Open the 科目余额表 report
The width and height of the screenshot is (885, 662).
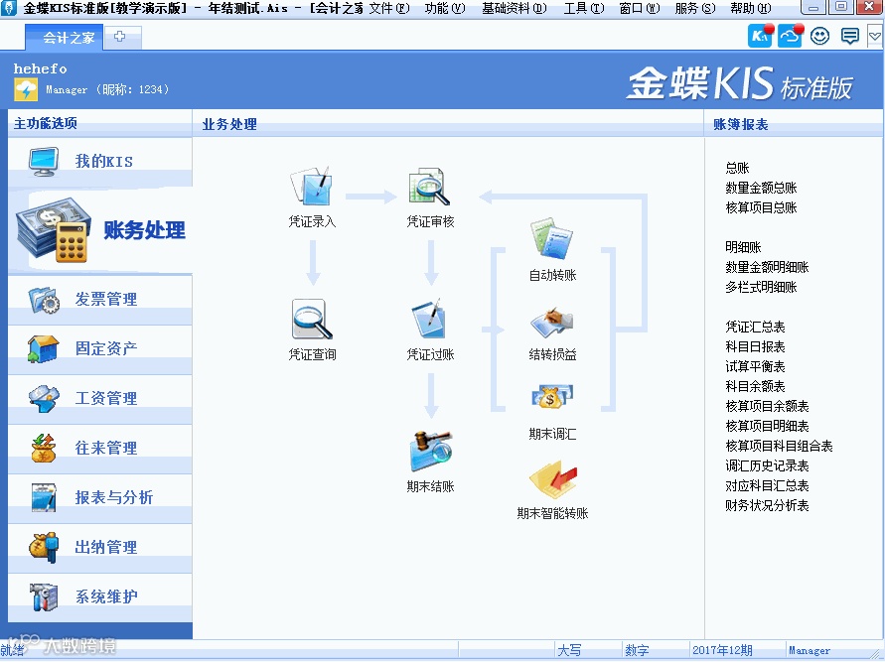pos(755,386)
